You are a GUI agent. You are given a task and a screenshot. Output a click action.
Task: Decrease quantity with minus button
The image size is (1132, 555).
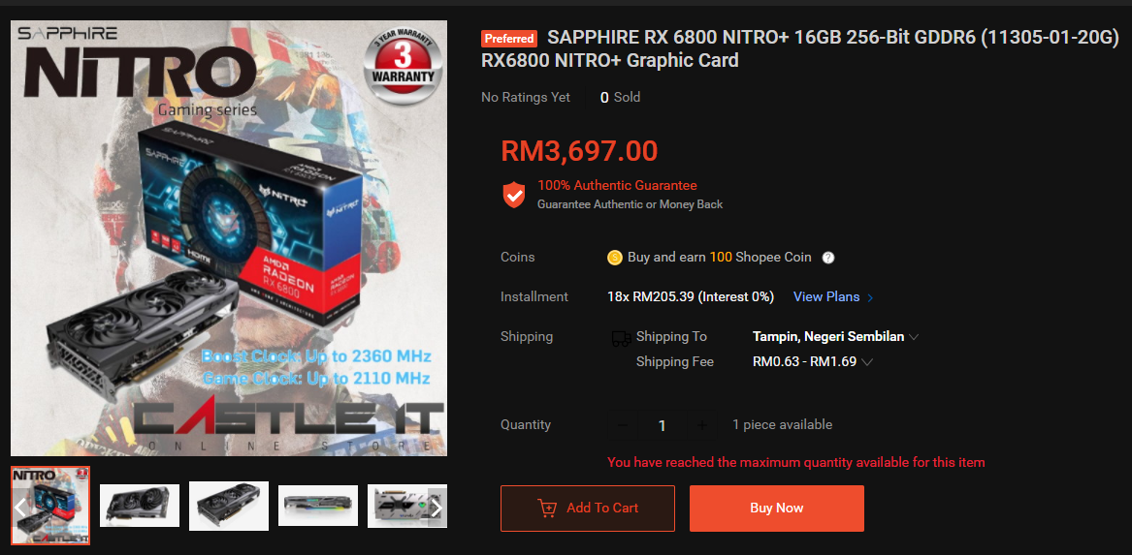click(x=623, y=425)
